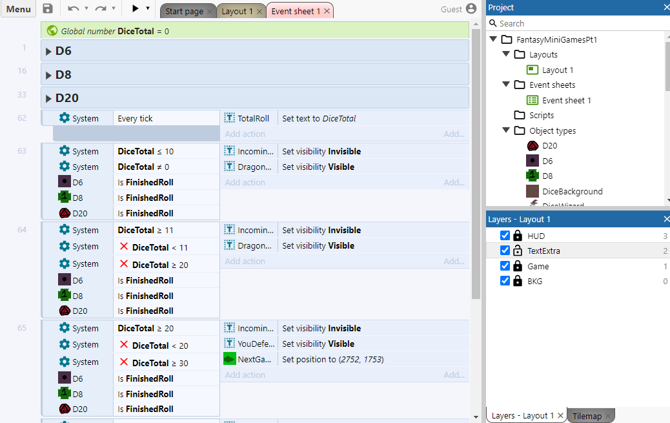Click Add action under TotalRoll event
Screen dimensions: 670x423
coord(245,134)
